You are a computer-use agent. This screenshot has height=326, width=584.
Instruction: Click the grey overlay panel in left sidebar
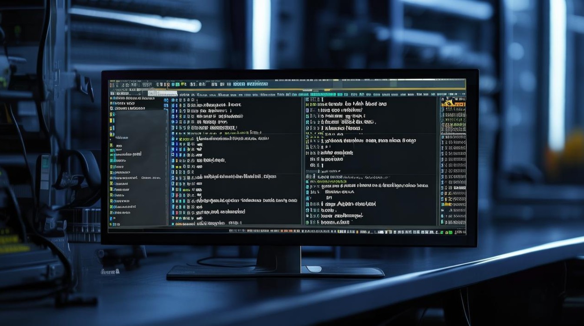141,168
